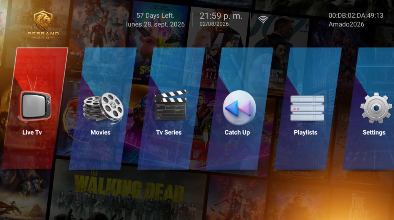Select the Movies label
Image resolution: width=394 pixels, height=220 pixels.
click(x=100, y=132)
